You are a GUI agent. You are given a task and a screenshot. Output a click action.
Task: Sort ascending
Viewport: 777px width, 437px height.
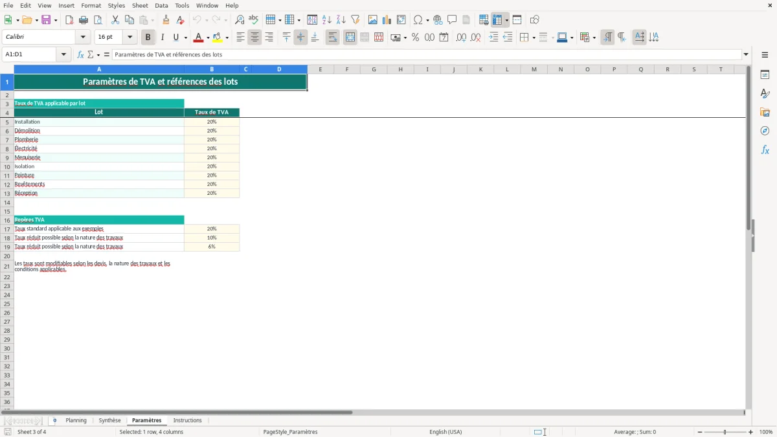(x=327, y=20)
